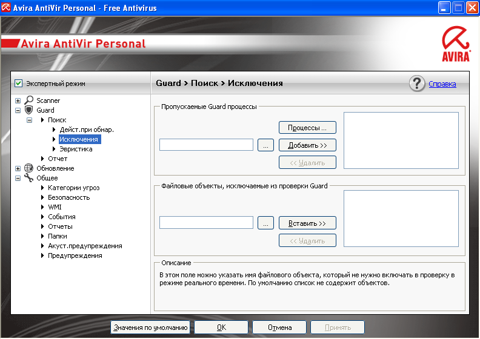The height and width of the screenshot is (339, 480).
Task: Click the Avira title bar icon
Action: [x=6, y=7]
